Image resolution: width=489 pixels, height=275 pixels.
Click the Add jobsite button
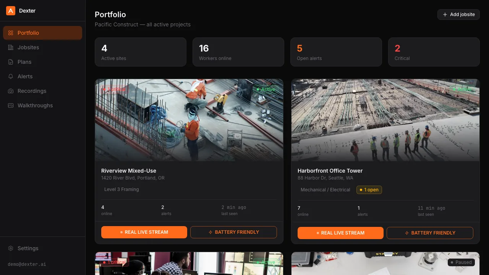[x=458, y=15]
